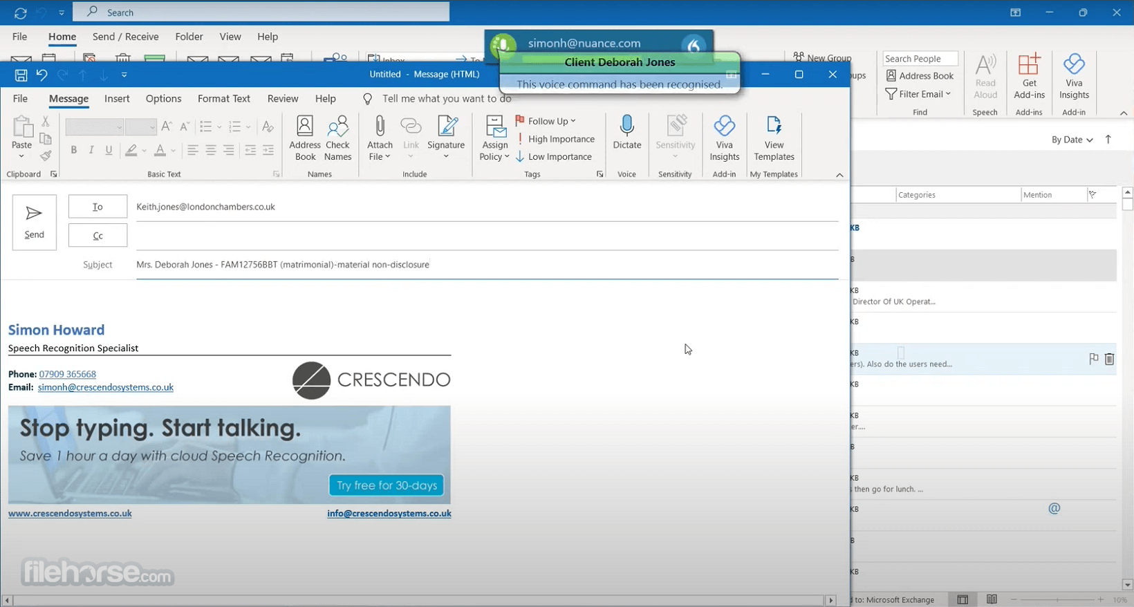Click the Search People field
Image resolution: width=1134 pixels, height=607 pixels.
920,59
